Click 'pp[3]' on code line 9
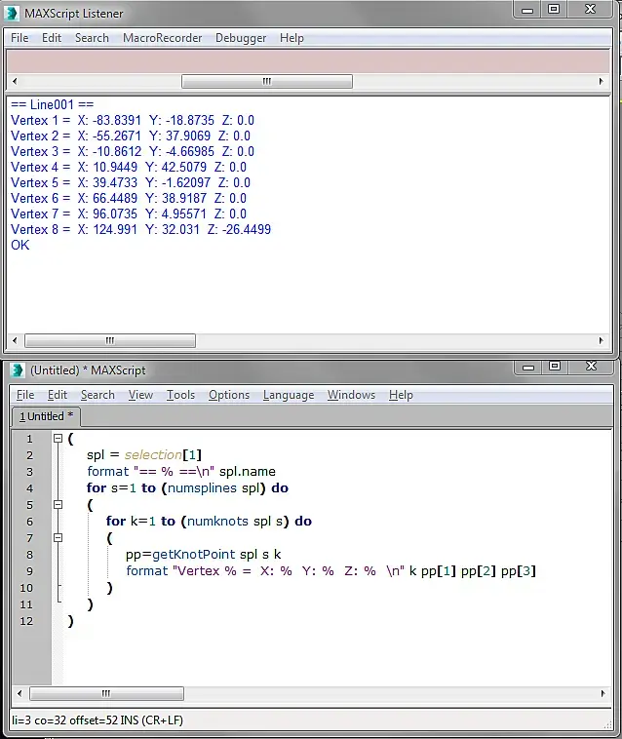 519,570
